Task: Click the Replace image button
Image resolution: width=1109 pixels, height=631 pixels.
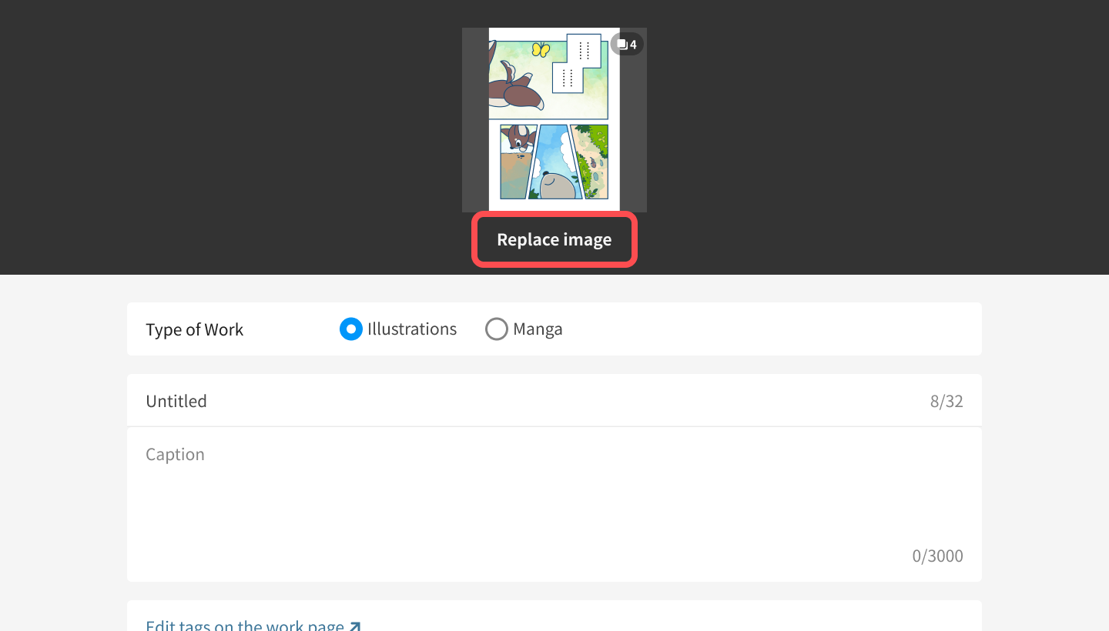Action: 554,239
